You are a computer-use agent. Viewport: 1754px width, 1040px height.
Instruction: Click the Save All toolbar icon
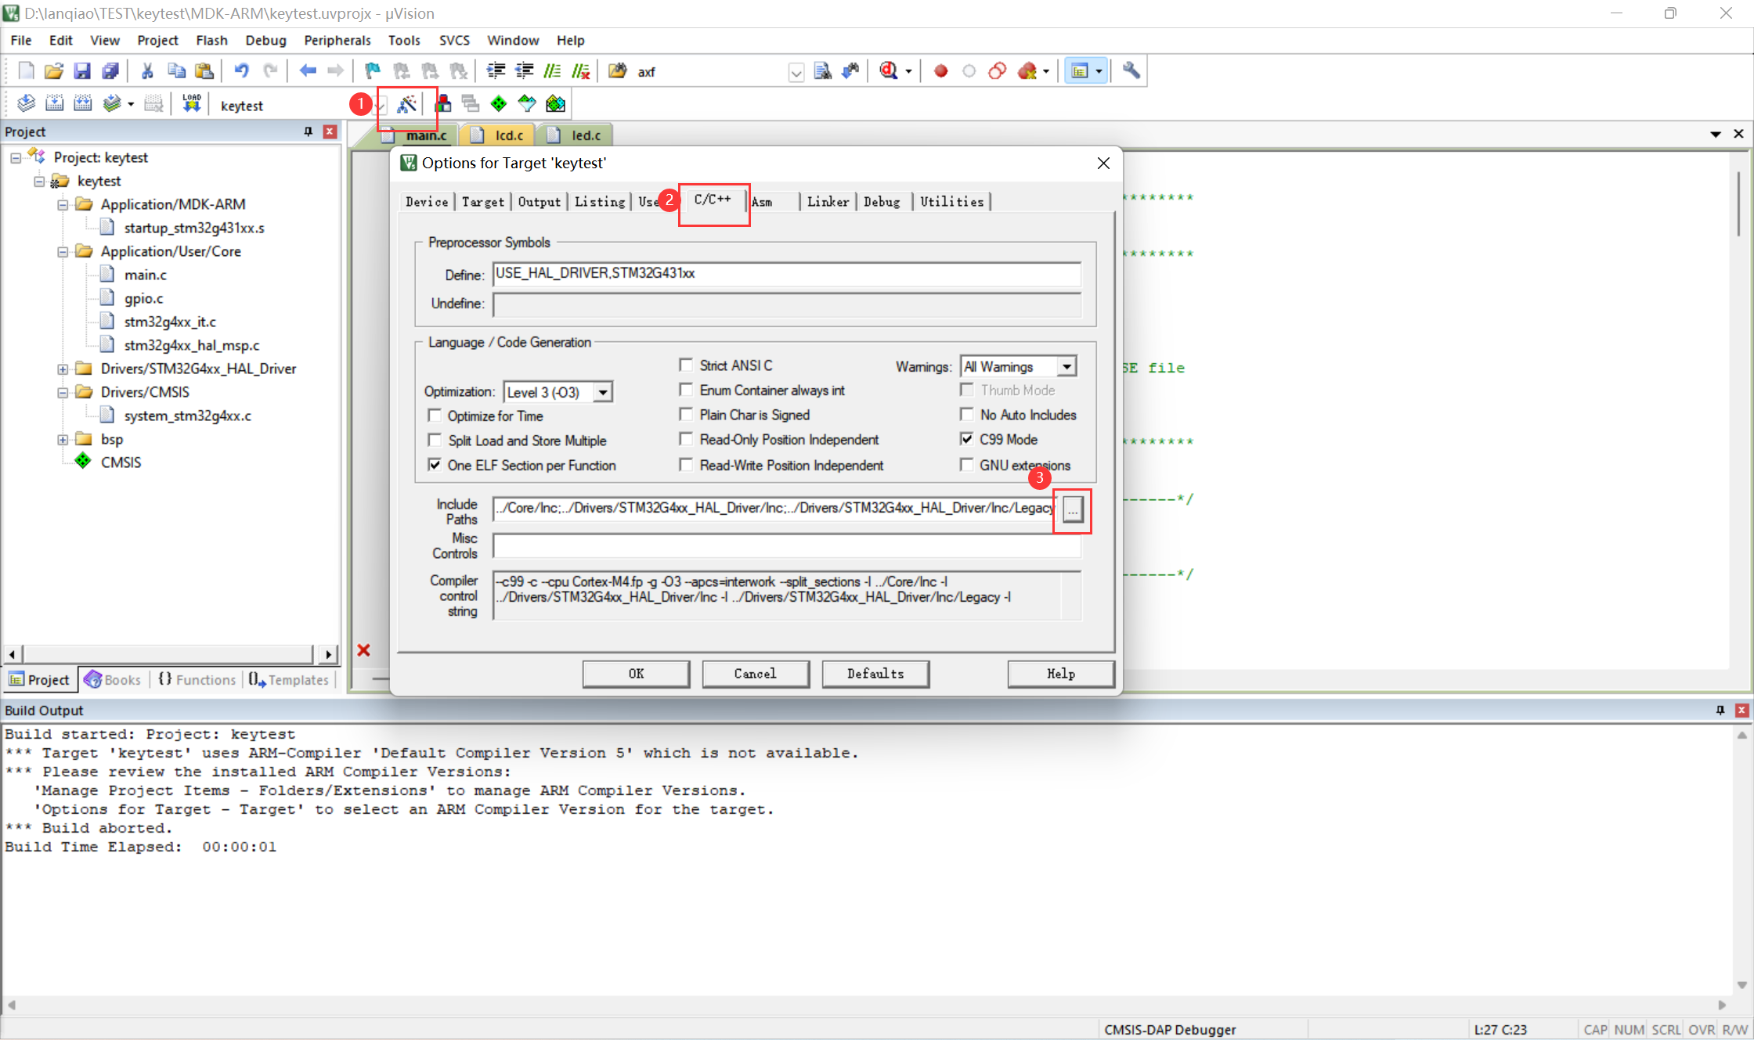point(110,71)
